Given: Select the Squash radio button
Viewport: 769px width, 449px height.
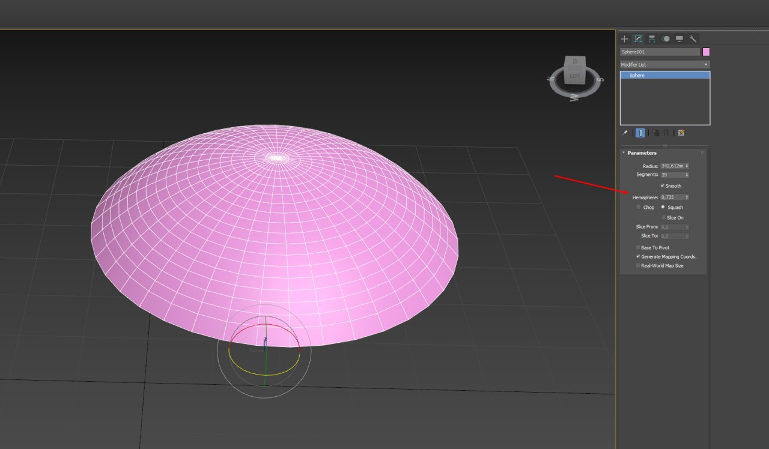Looking at the screenshot, I should (663, 207).
